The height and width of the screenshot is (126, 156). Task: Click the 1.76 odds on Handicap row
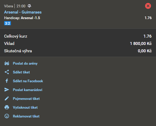(x=148, y=18)
